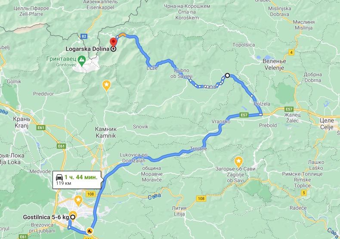340x239 pixels.
Task: Click the route 82 road shield
Action: (x=84, y=37)
